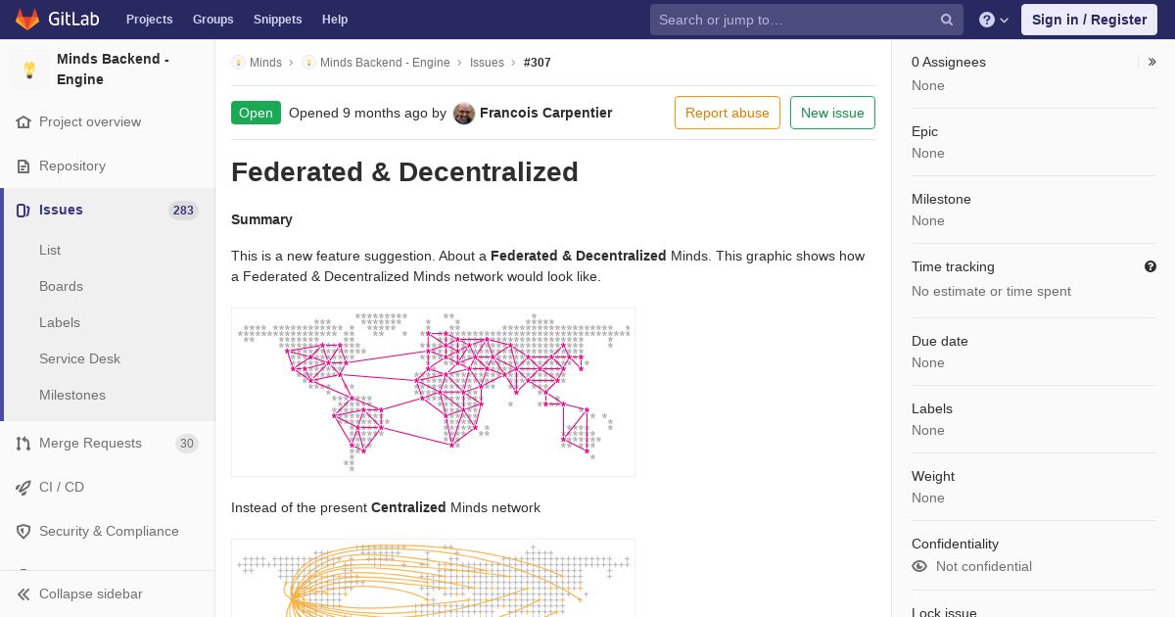Screen dimensions: 1175x617
Task: Open the Boards submenu item
Action: 61,287
